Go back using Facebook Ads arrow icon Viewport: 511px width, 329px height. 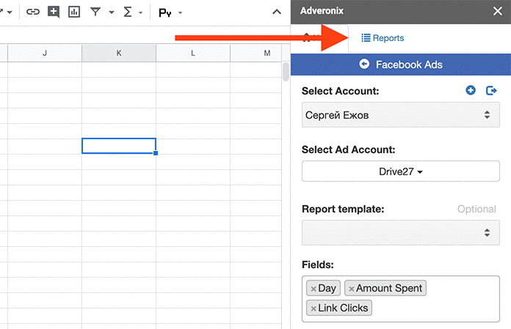click(364, 64)
